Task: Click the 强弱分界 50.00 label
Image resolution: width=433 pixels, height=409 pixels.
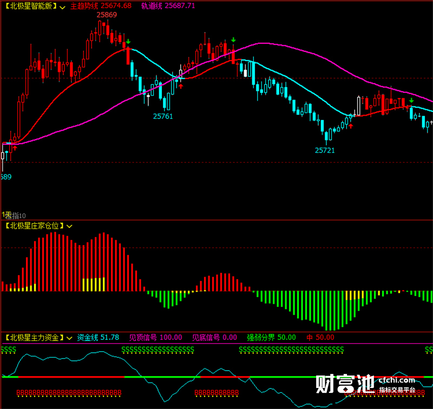Action: point(271,337)
